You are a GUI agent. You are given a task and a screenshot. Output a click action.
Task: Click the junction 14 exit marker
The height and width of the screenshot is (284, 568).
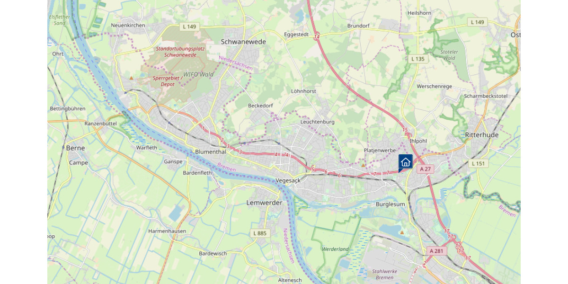[317, 37]
